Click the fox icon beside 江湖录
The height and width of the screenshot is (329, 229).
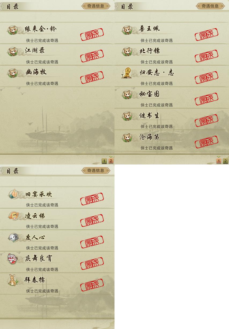click(x=12, y=51)
